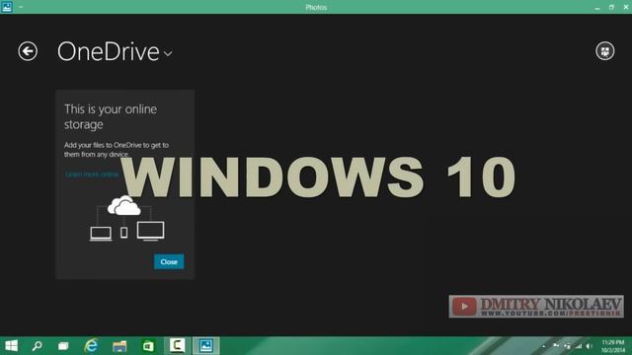The height and width of the screenshot is (355, 632).
Task: Open the volume speaker tray icon
Action: tap(590, 346)
